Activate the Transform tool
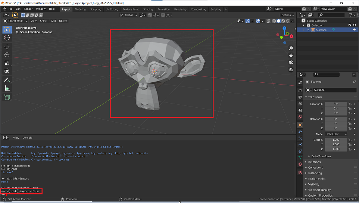The height and width of the screenshot is (203, 359). pos(7,71)
